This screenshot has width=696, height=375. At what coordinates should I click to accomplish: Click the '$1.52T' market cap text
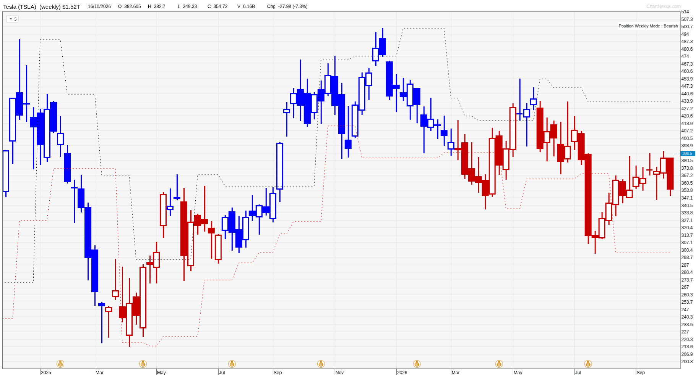coord(71,6)
